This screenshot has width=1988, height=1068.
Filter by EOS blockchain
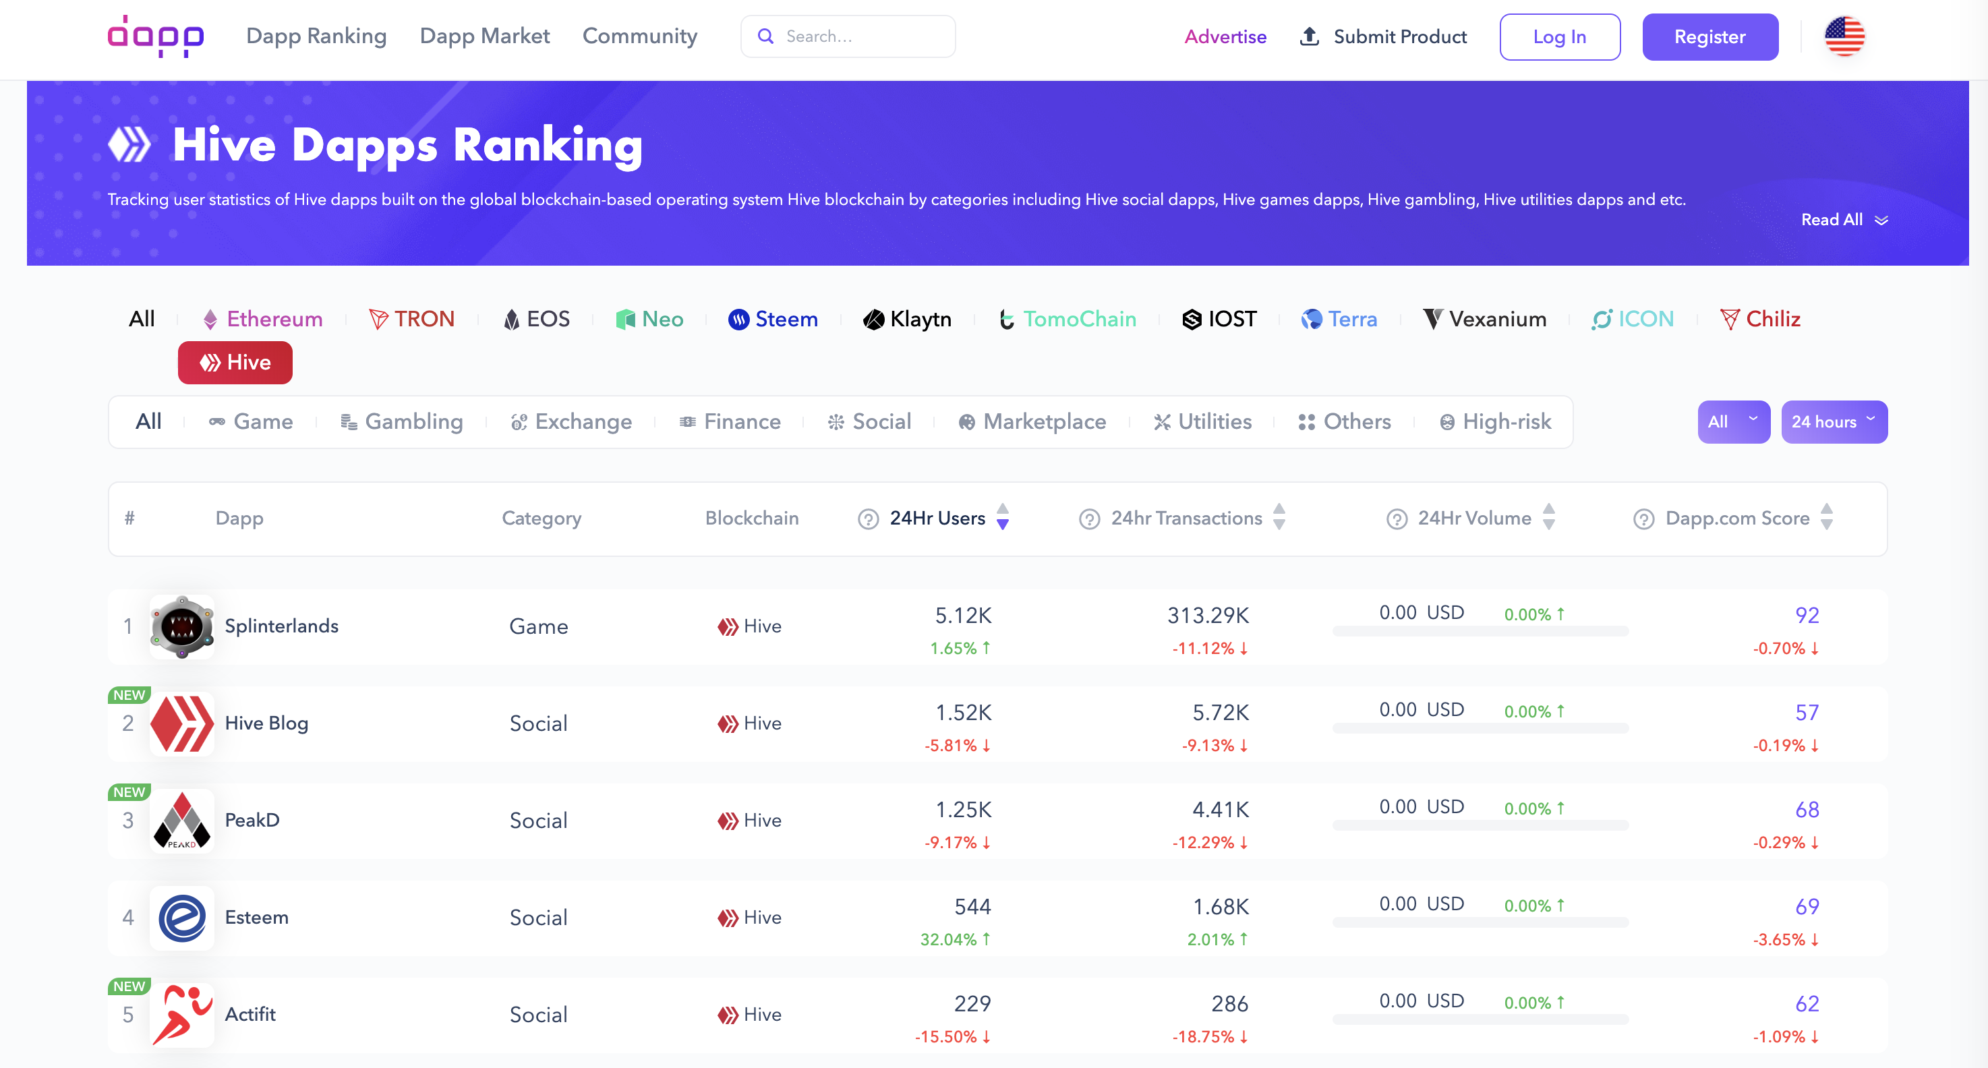536,320
